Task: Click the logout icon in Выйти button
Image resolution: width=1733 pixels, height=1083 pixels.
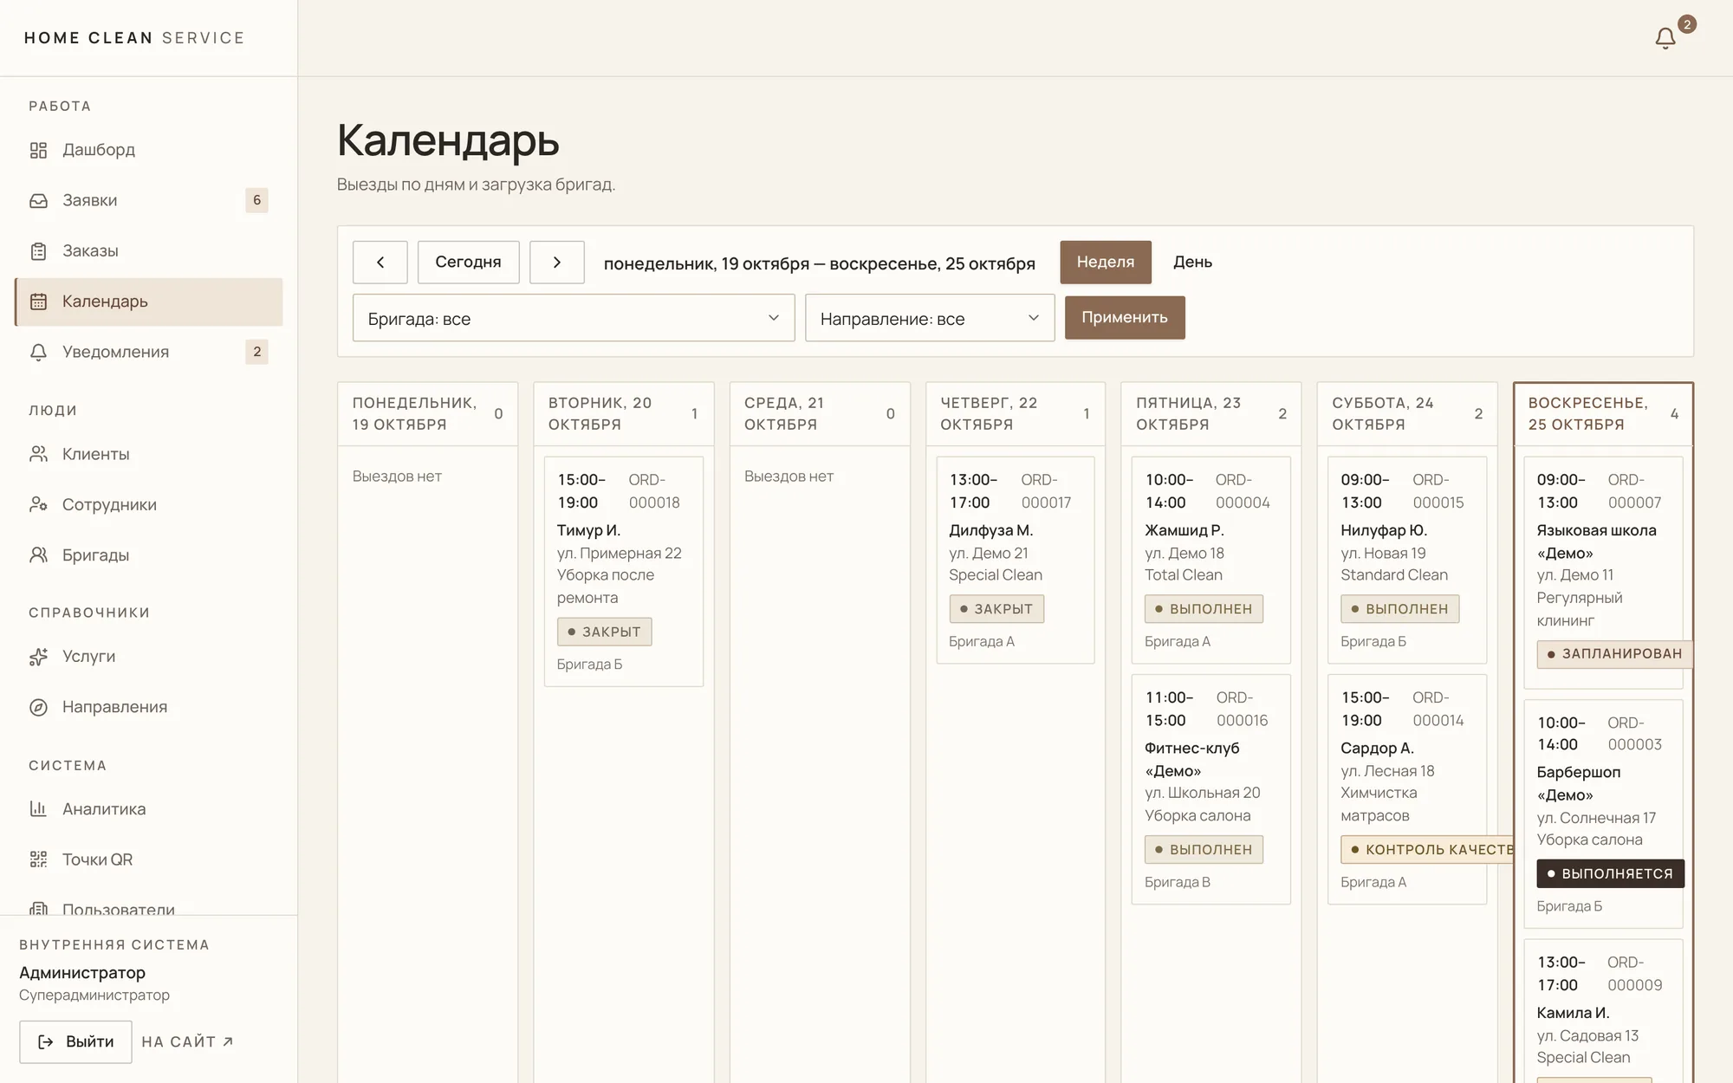Action: coord(46,1041)
